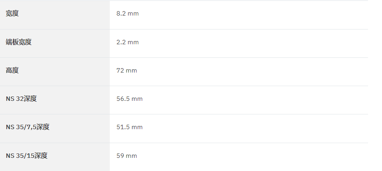Click the NS 32深度 label cell
382x171 pixels.
point(55,100)
